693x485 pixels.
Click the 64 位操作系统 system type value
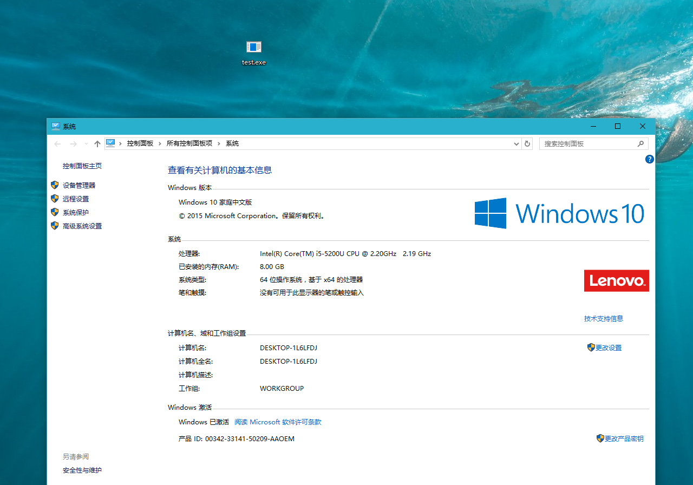point(311,280)
